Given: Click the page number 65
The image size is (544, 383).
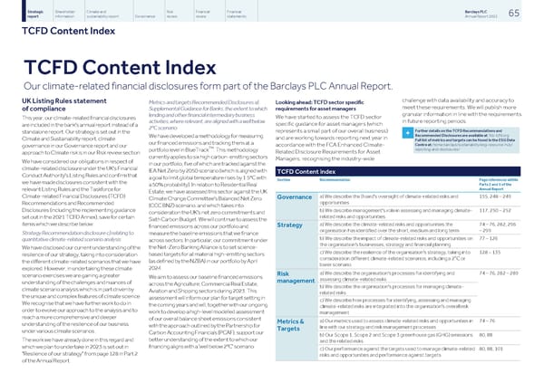Looking at the screenshot, I should [527, 13].
